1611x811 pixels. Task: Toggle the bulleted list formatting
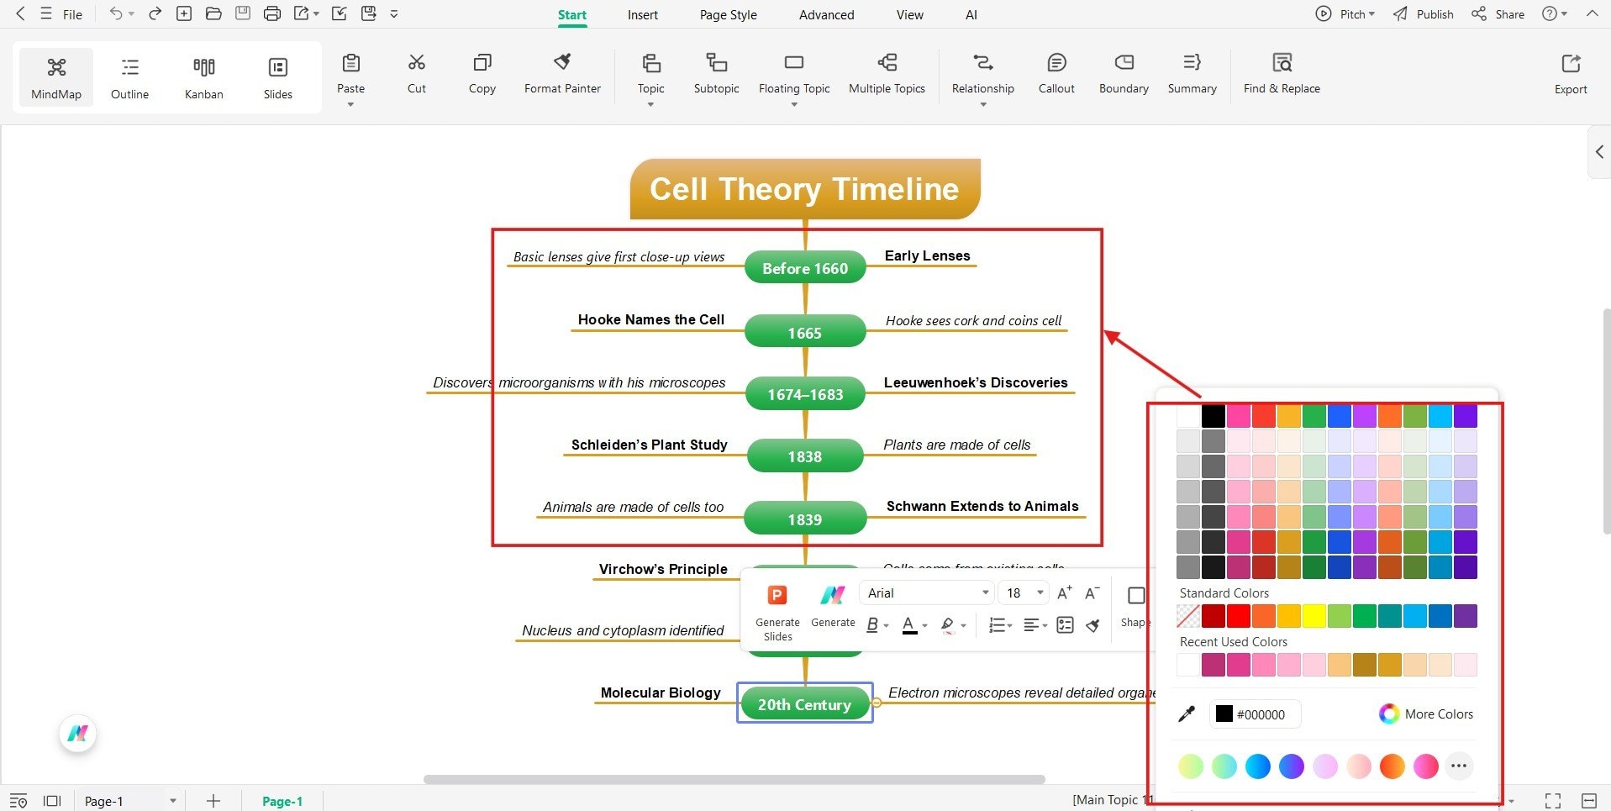pos(997,625)
